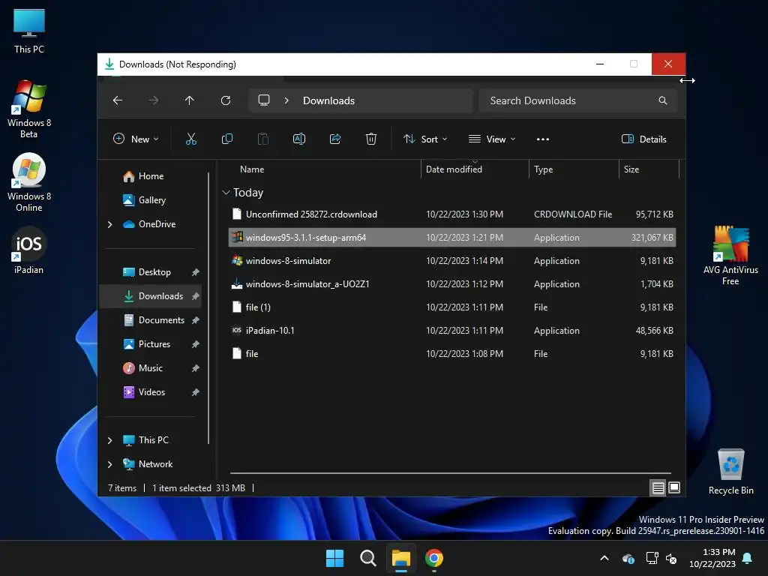Select windows-8-simulator_a-UO2Z1 file
This screenshot has height=576, width=768.
click(452, 284)
